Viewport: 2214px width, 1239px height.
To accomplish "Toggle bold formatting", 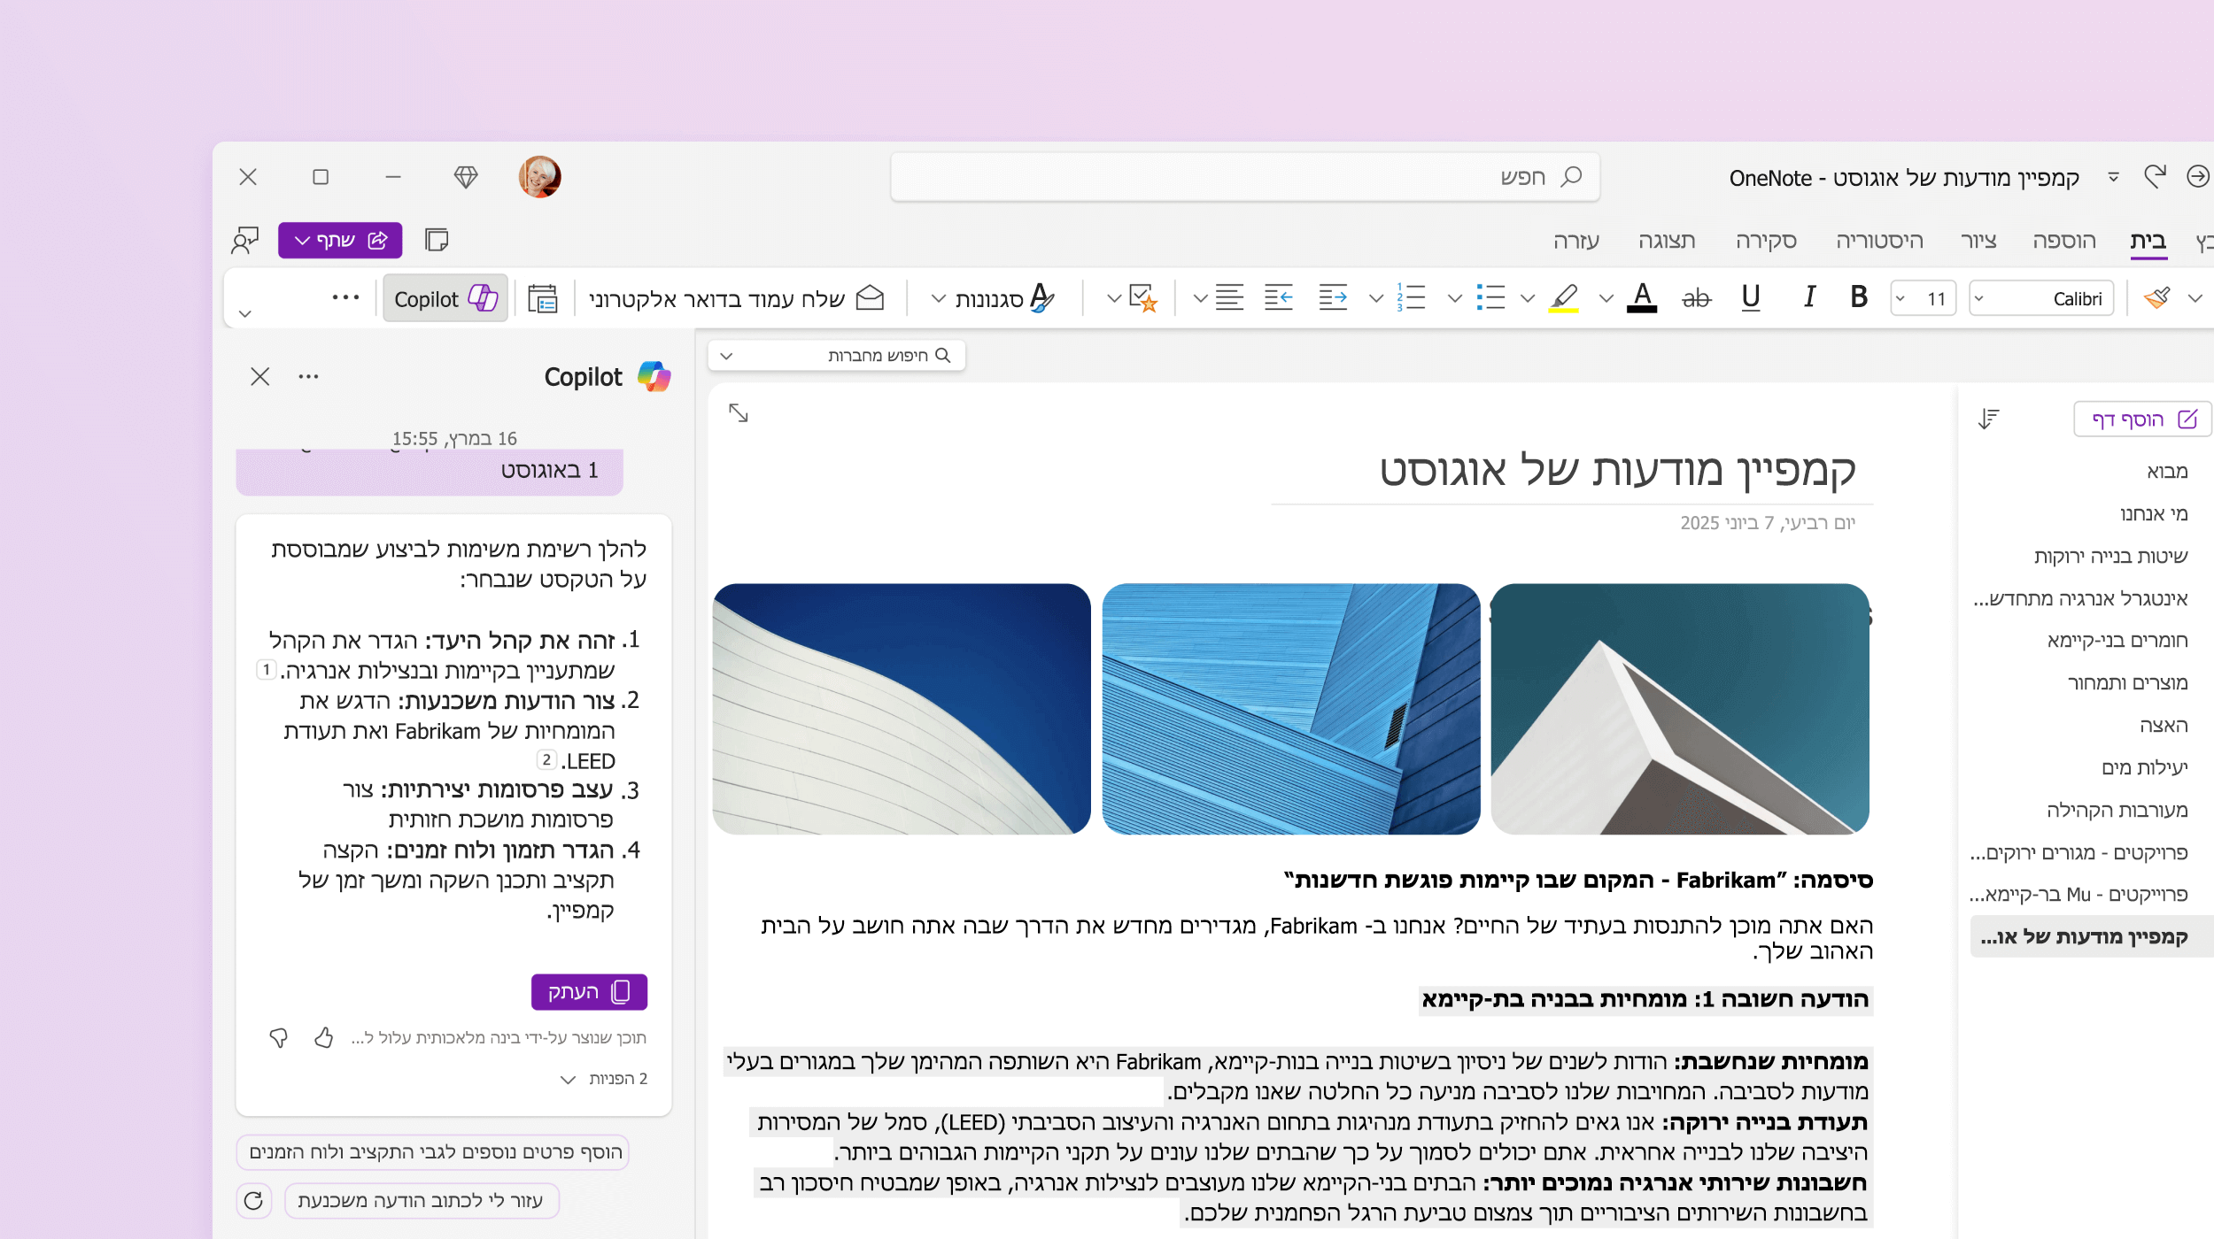I will (x=1858, y=297).
